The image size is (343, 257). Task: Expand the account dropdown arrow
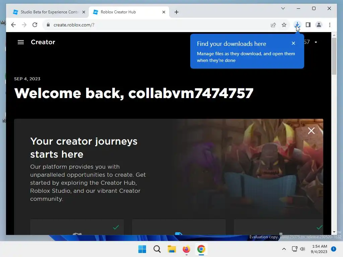[316, 42]
